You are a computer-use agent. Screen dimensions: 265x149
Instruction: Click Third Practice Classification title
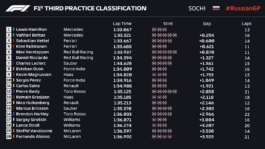[90, 8]
